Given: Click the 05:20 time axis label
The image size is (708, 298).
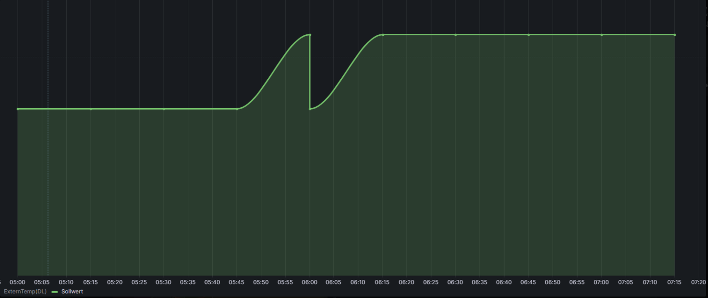Looking at the screenshot, I should point(115,282).
